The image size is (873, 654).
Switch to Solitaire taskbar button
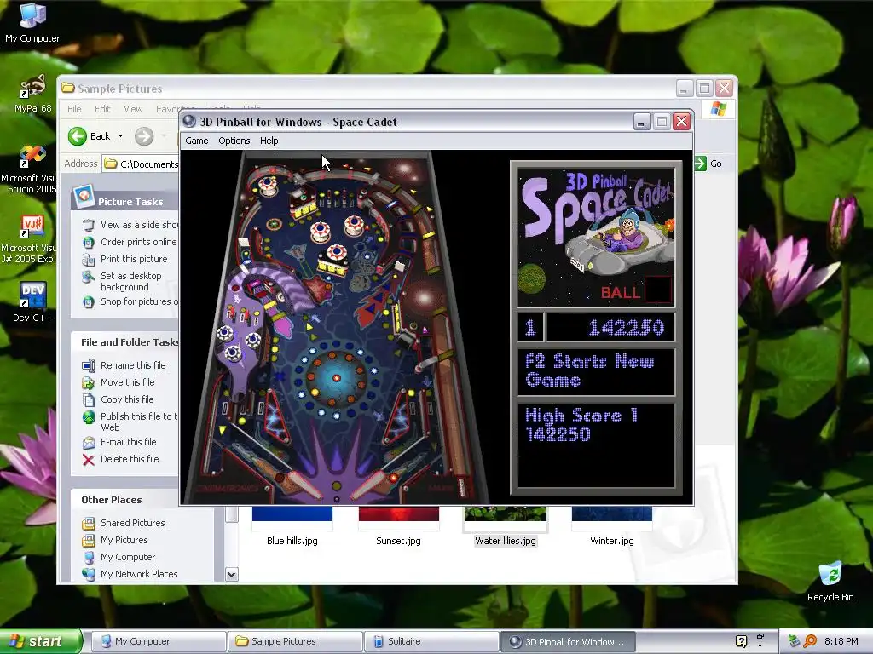click(x=431, y=641)
